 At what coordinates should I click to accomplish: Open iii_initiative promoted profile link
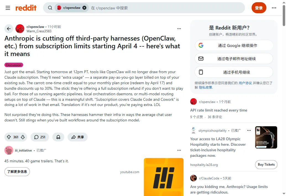pyautogui.click(x=23, y=150)
